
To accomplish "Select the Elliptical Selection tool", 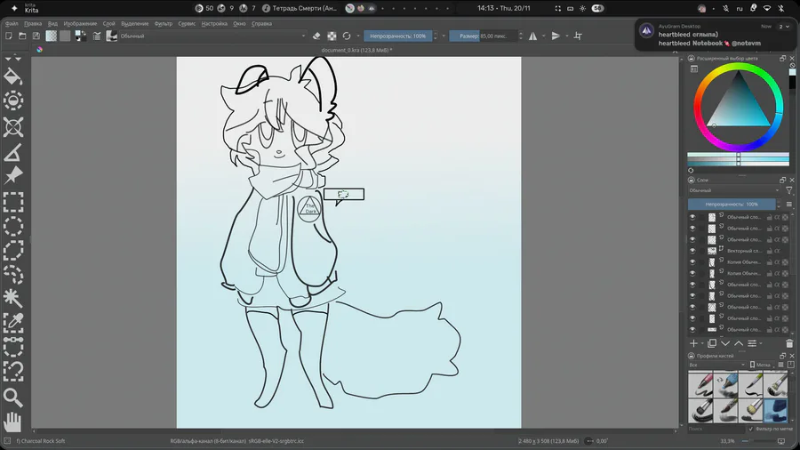I will (x=12, y=226).
